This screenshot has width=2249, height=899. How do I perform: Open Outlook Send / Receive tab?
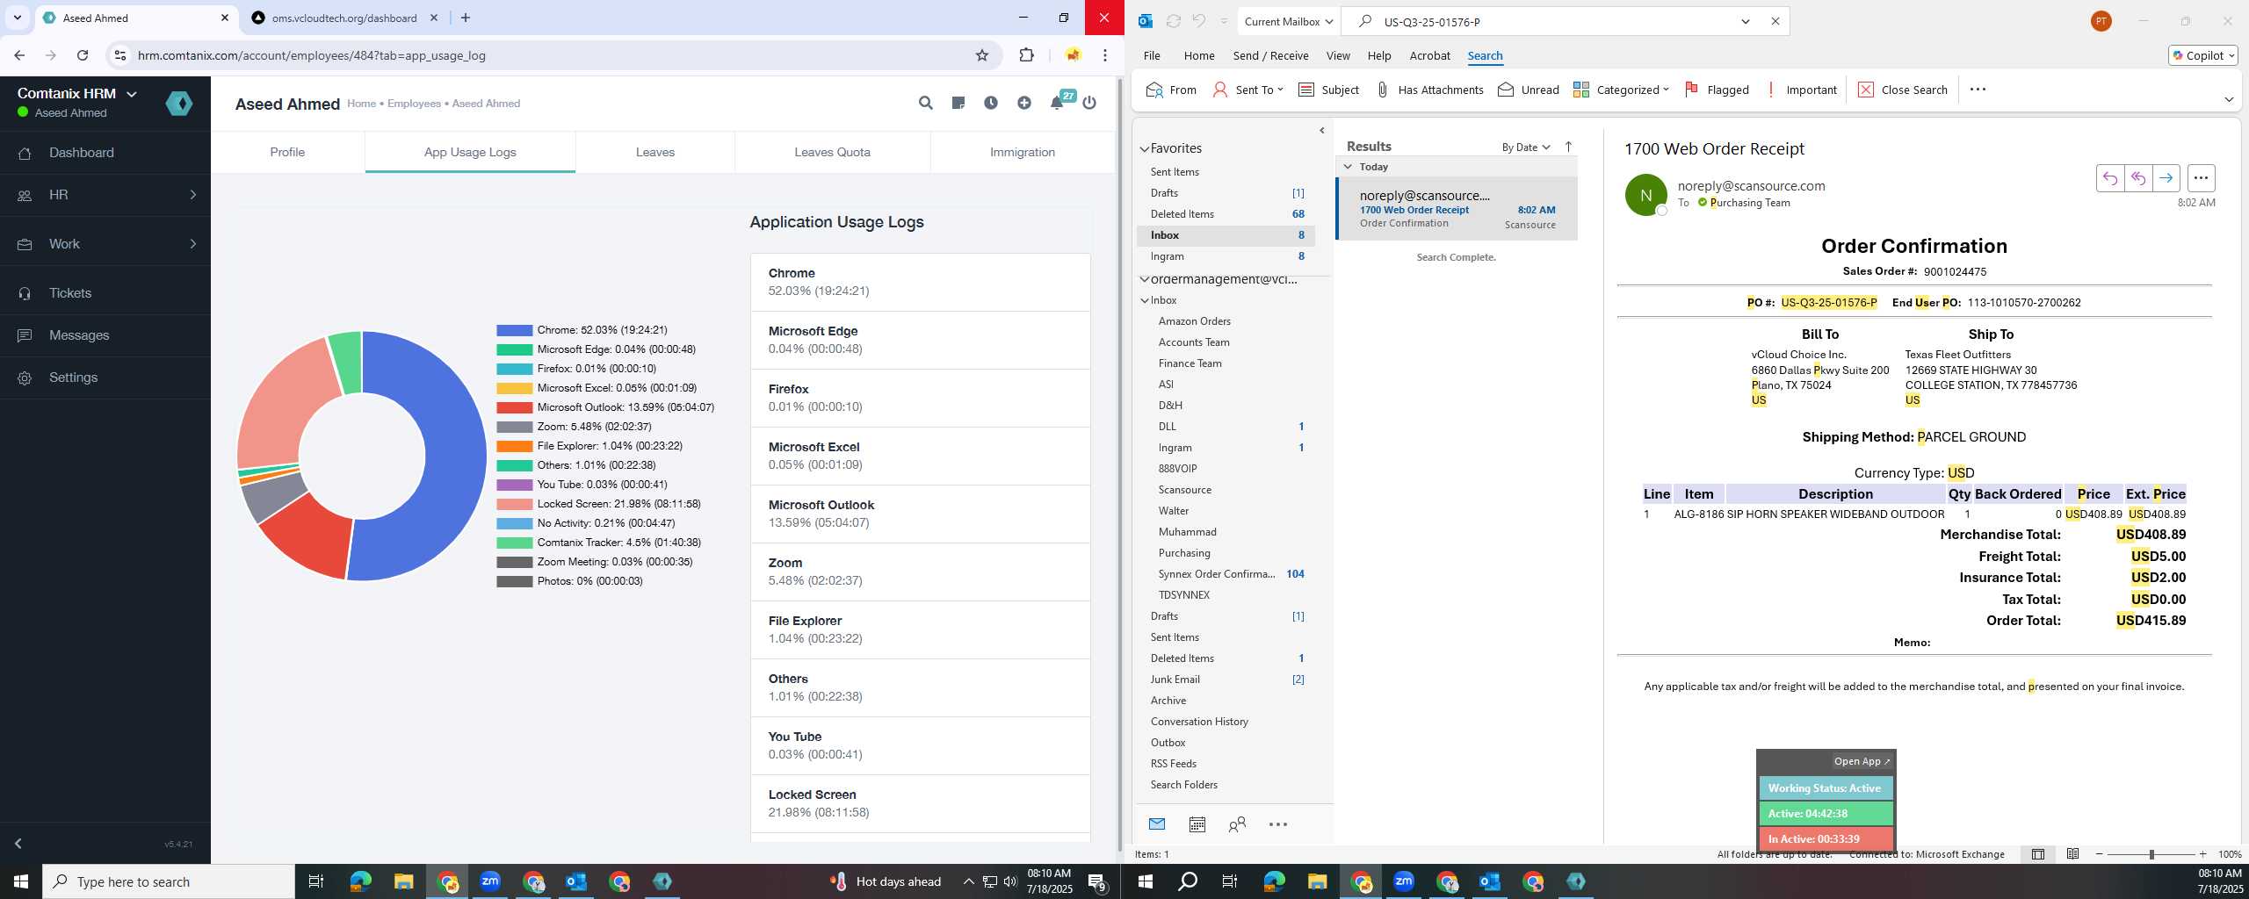(x=1270, y=55)
